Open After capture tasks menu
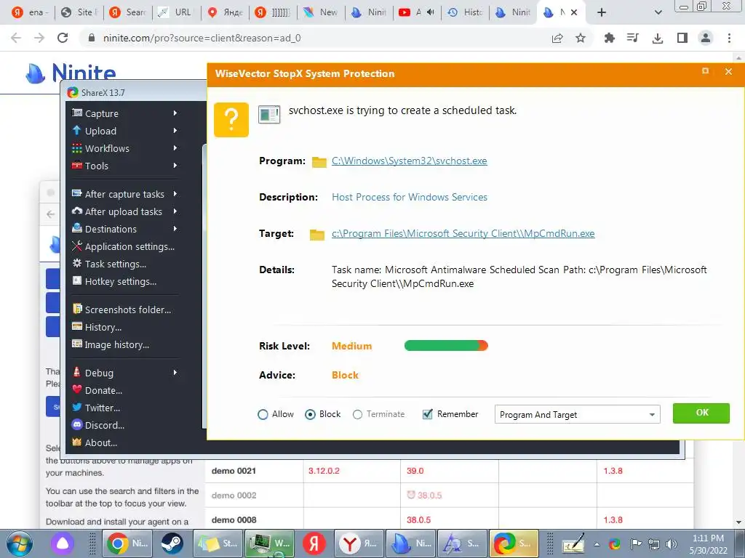 (124, 194)
